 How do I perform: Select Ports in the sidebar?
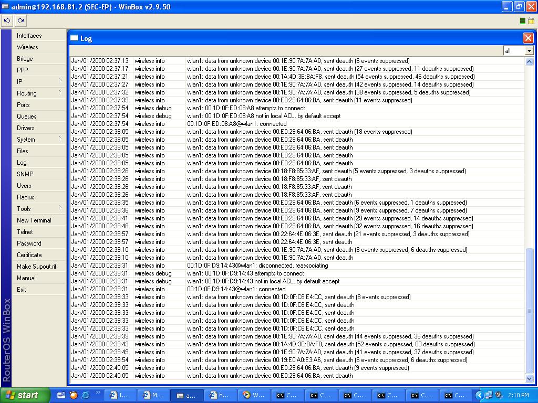pyautogui.click(x=39, y=105)
